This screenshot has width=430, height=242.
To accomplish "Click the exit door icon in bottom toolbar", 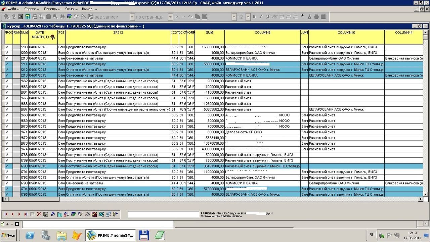I will tap(115, 214).
